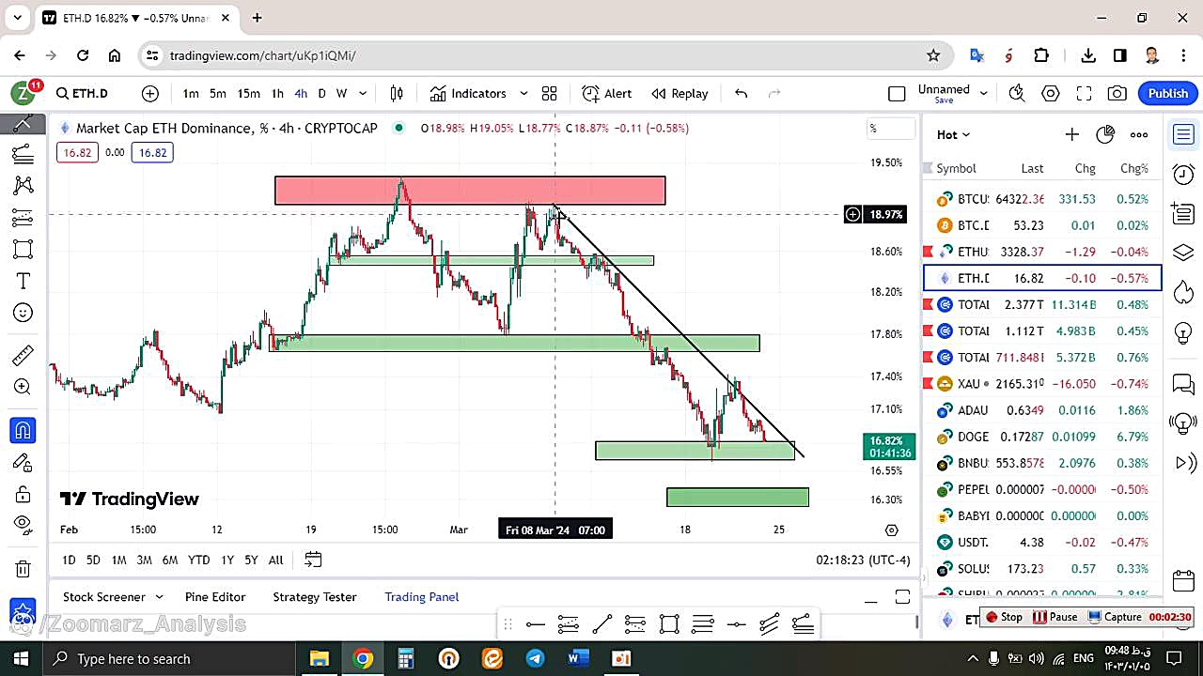Open the Hotlists flame icon in sidebar

pyautogui.click(x=1183, y=293)
